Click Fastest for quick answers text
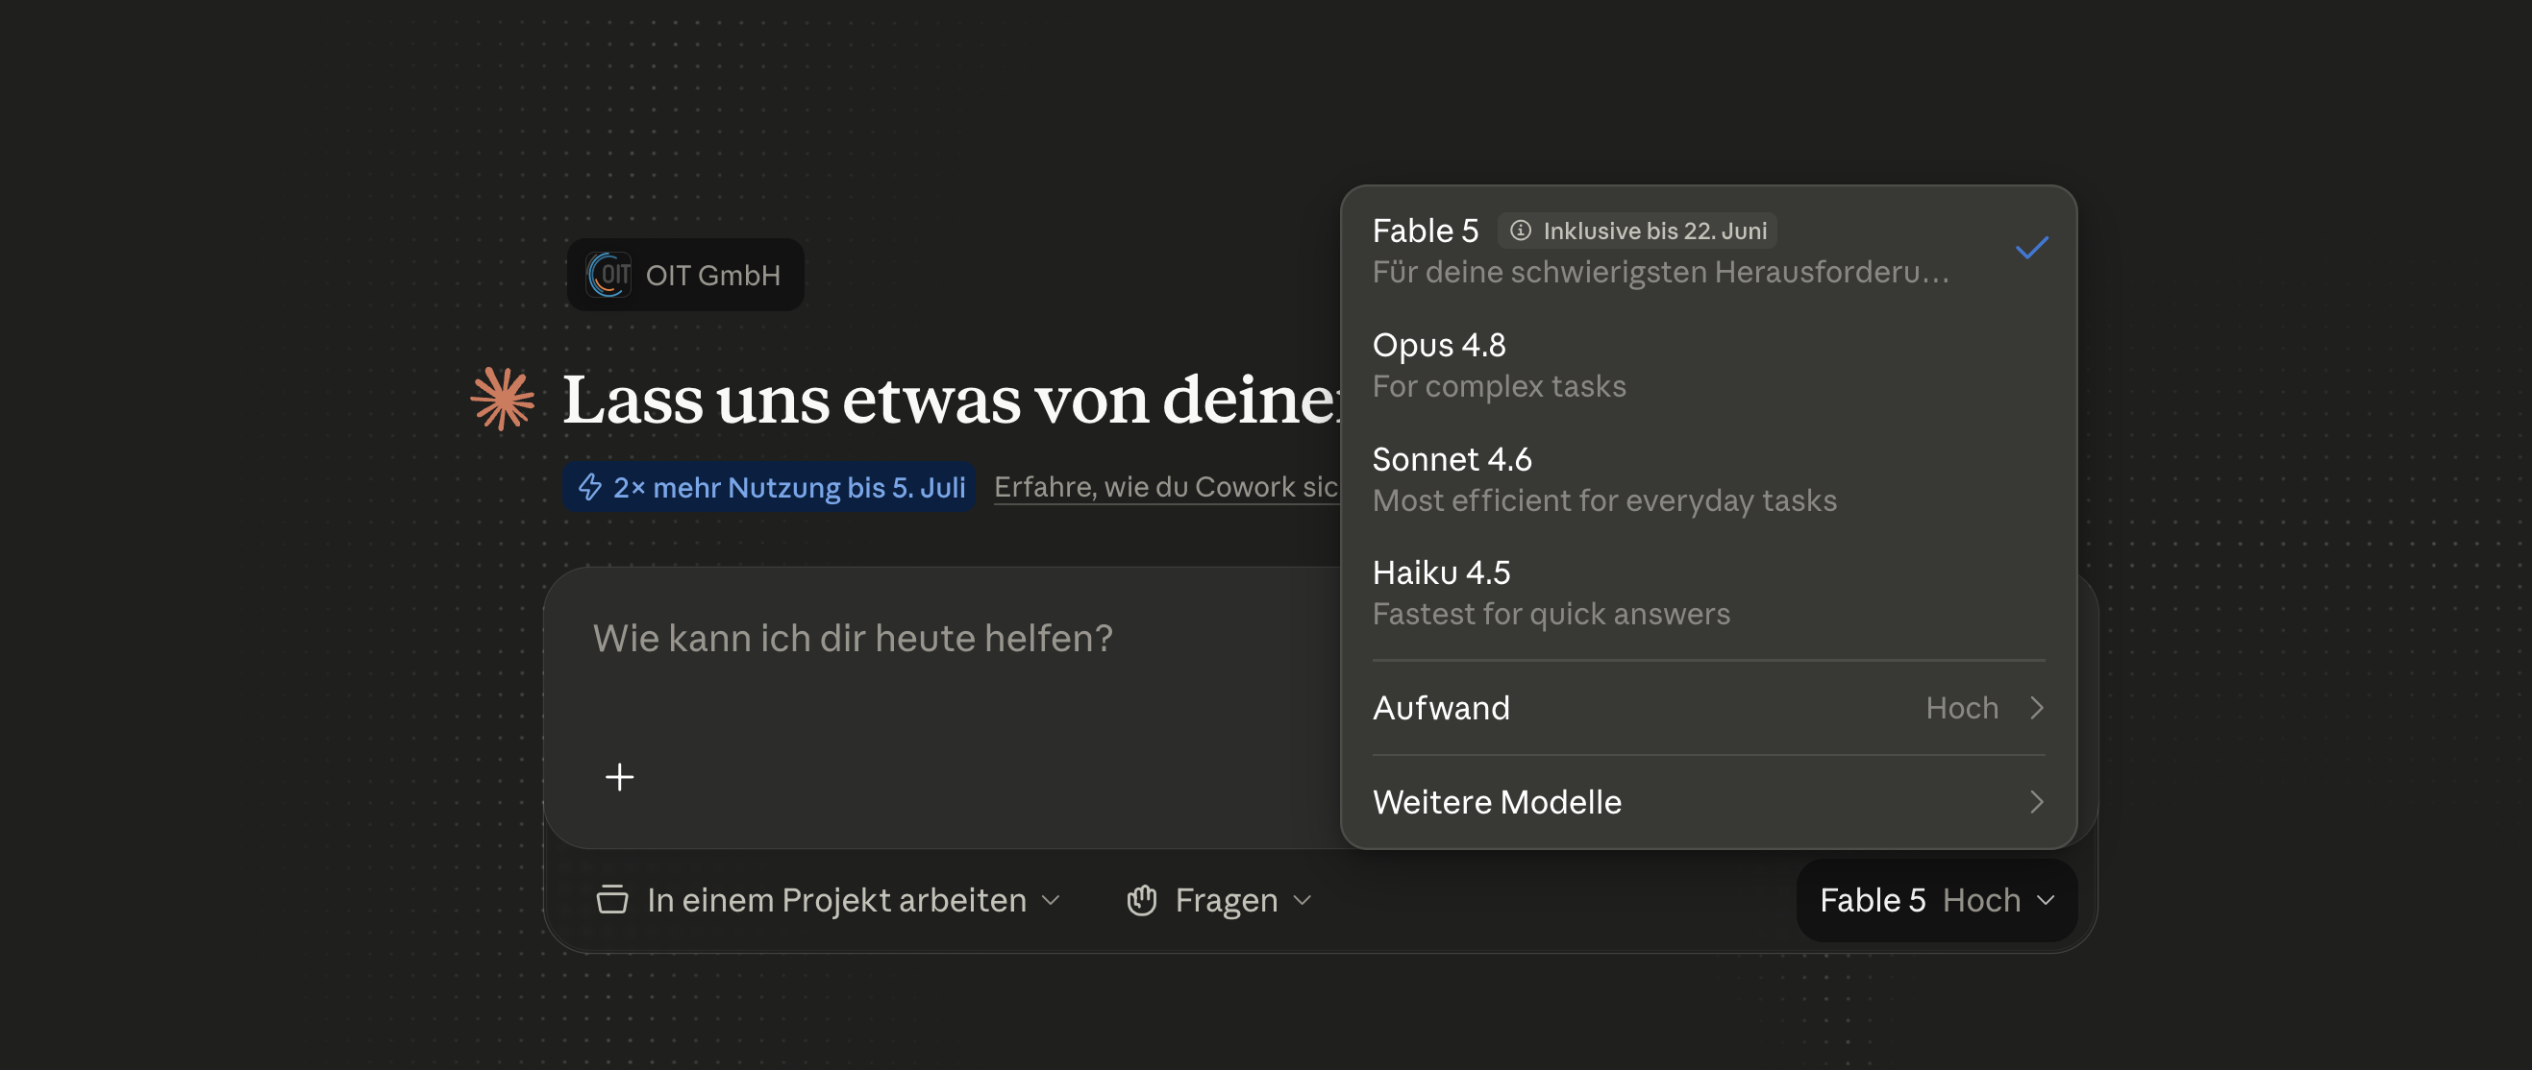This screenshot has width=2532, height=1070. pos(1551,614)
